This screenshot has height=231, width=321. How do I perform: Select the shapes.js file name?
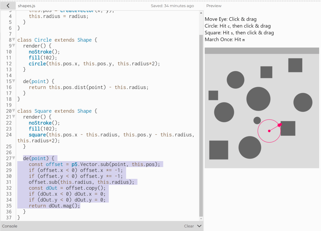point(27,6)
